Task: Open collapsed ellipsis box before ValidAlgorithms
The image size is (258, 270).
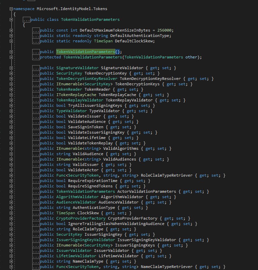Action: click(x=36, y=149)
